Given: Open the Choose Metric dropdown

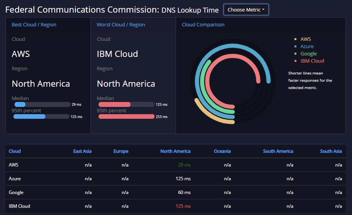Looking at the screenshot, I should click(x=246, y=10).
